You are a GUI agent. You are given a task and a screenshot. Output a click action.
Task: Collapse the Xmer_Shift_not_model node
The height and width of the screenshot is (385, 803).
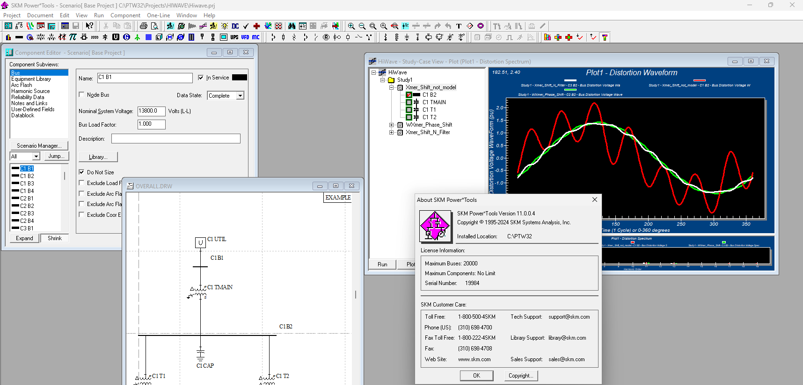391,87
